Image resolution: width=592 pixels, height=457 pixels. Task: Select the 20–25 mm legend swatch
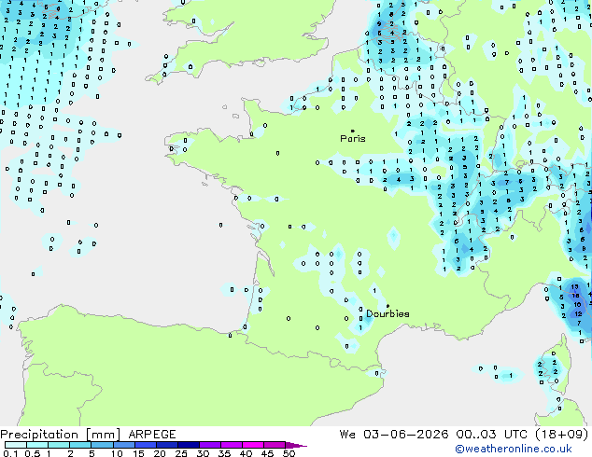167,445
